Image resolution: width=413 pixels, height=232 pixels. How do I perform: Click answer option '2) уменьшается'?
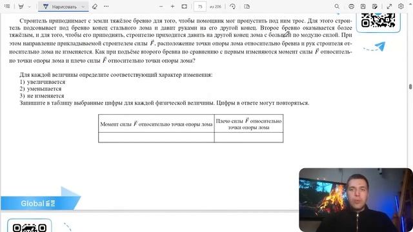click(41, 89)
